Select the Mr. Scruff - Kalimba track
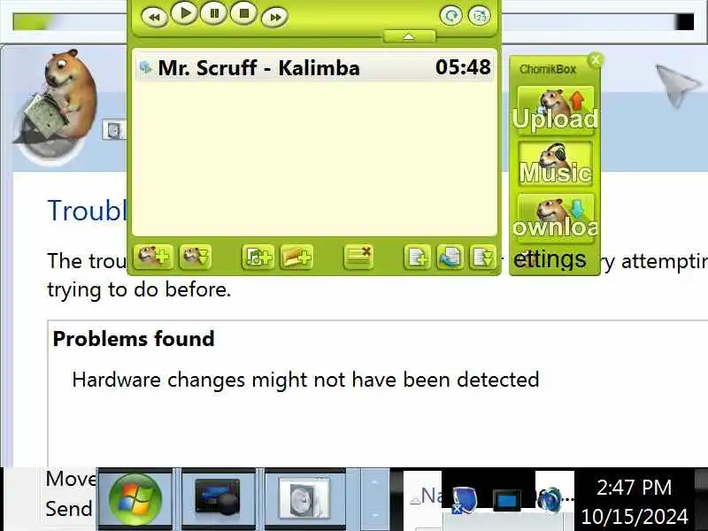 (315, 68)
